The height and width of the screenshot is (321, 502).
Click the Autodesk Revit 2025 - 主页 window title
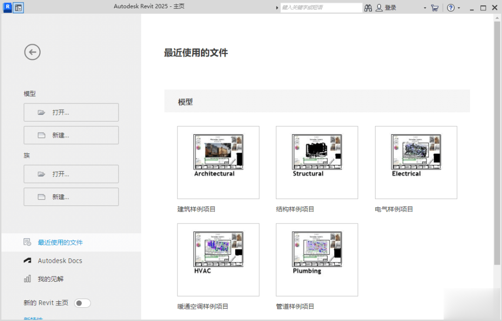[149, 6]
